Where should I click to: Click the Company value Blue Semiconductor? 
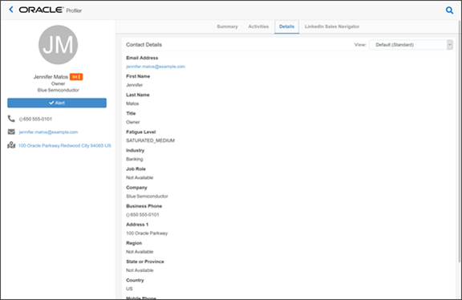pyautogui.click(x=147, y=197)
